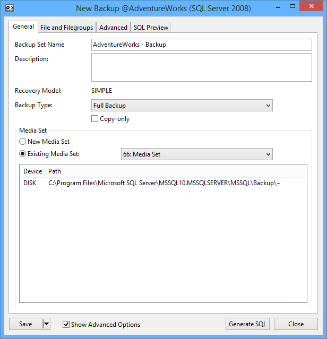The width and height of the screenshot is (327, 339).
Task: Enable the Copy-only checkbox
Action: pyautogui.click(x=94, y=119)
